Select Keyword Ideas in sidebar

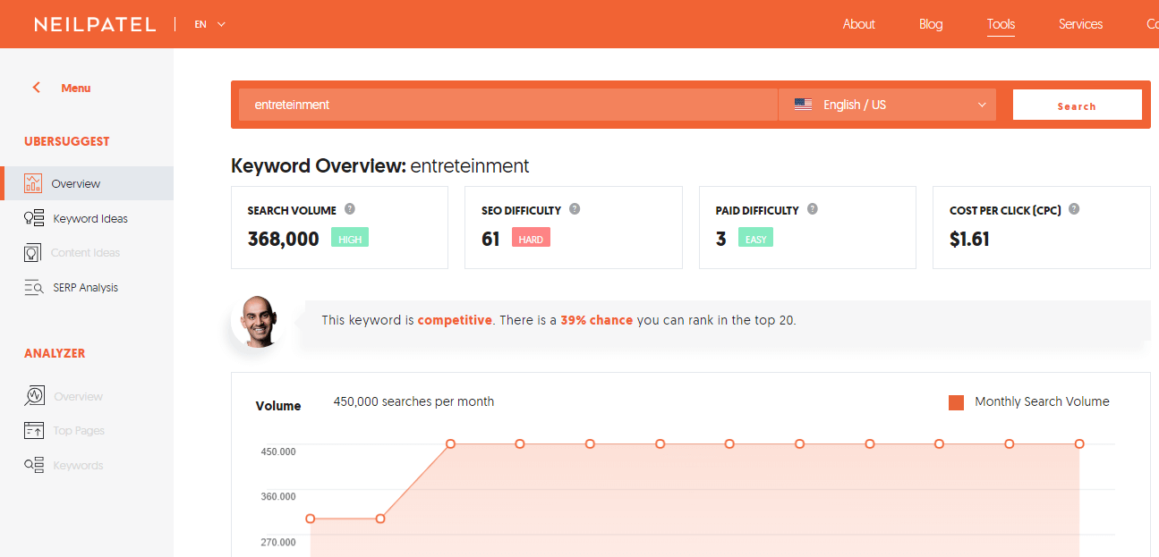pyautogui.click(x=90, y=218)
